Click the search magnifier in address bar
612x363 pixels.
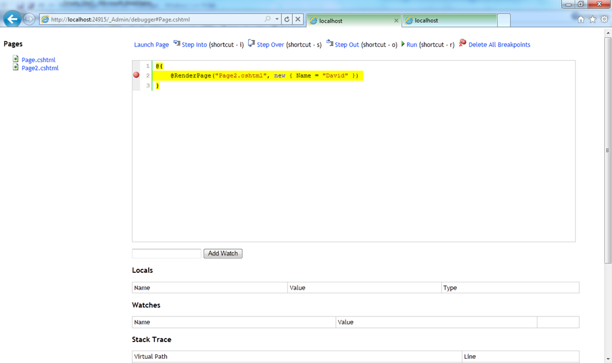coord(267,19)
